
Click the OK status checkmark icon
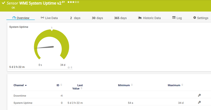3,3
